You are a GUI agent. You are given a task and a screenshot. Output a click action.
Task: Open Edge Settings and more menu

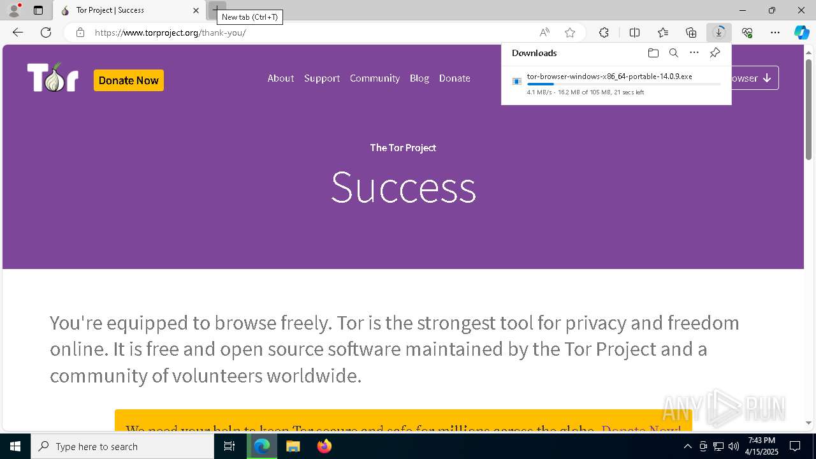point(775,33)
